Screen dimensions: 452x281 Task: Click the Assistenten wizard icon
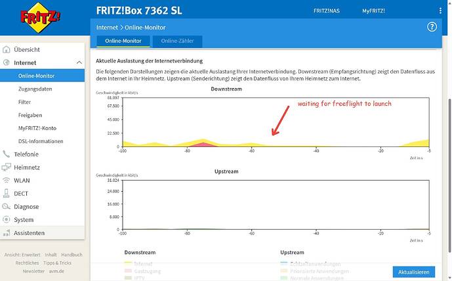[6, 233]
